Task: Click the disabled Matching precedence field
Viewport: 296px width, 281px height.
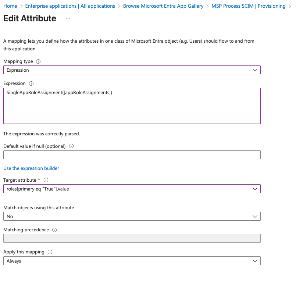Action: click(x=132, y=238)
